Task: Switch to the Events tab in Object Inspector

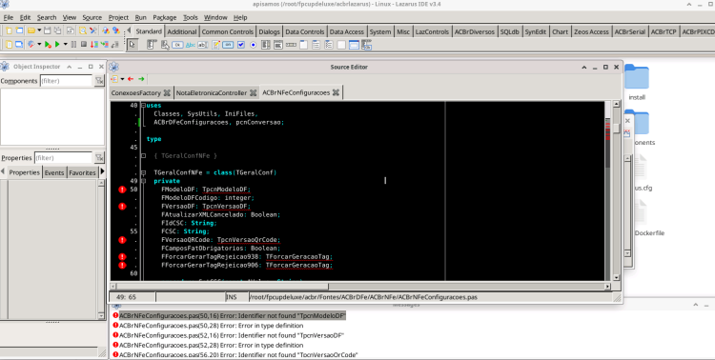Action: [x=53, y=172]
